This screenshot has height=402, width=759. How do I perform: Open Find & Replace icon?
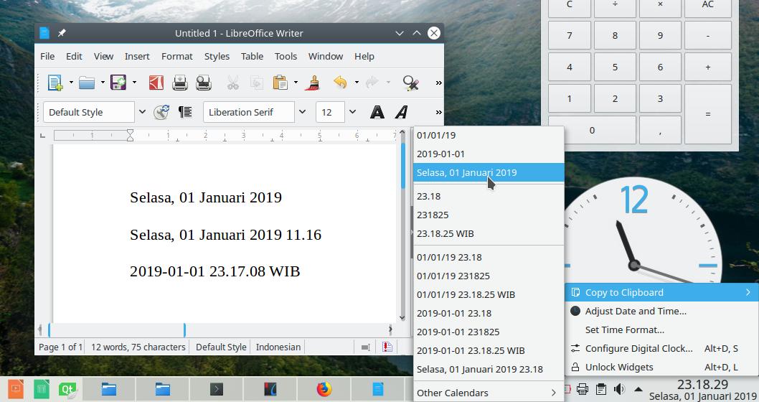[x=410, y=83]
